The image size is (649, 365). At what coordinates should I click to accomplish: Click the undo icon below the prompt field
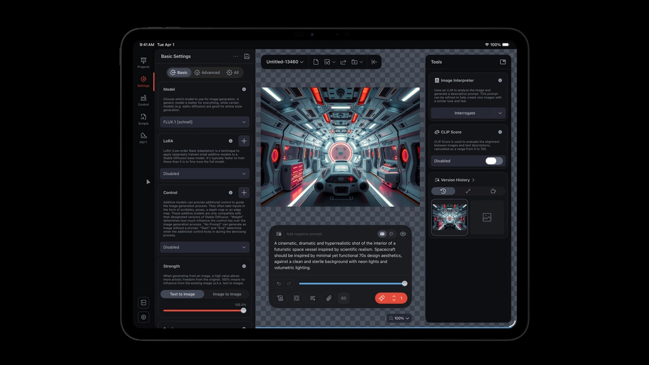pos(279,283)
